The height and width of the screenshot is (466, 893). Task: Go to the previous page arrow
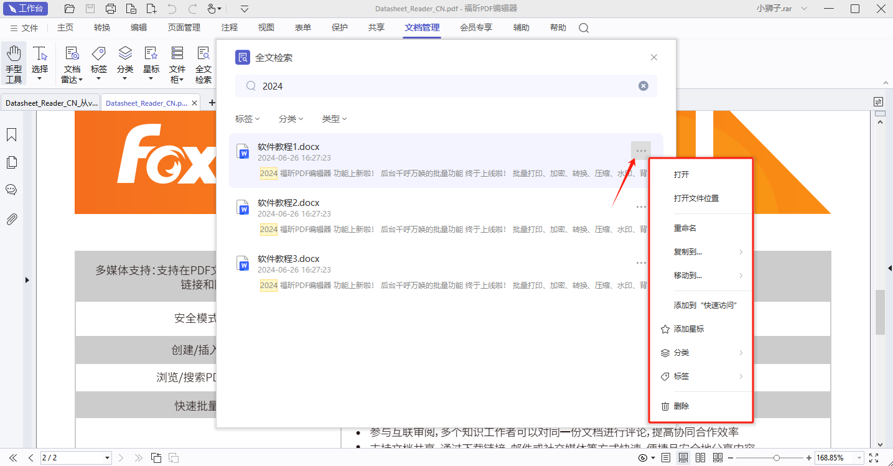(x=30, y=458)
